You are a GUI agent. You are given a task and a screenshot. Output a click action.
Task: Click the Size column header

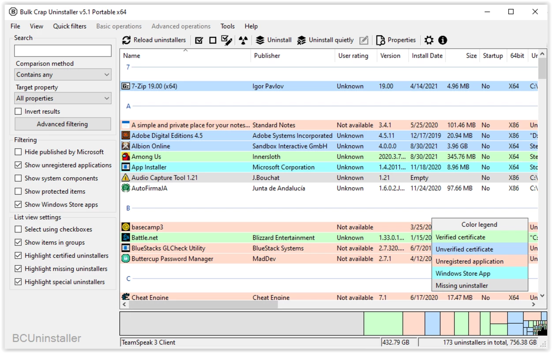(x=462, y=56)
